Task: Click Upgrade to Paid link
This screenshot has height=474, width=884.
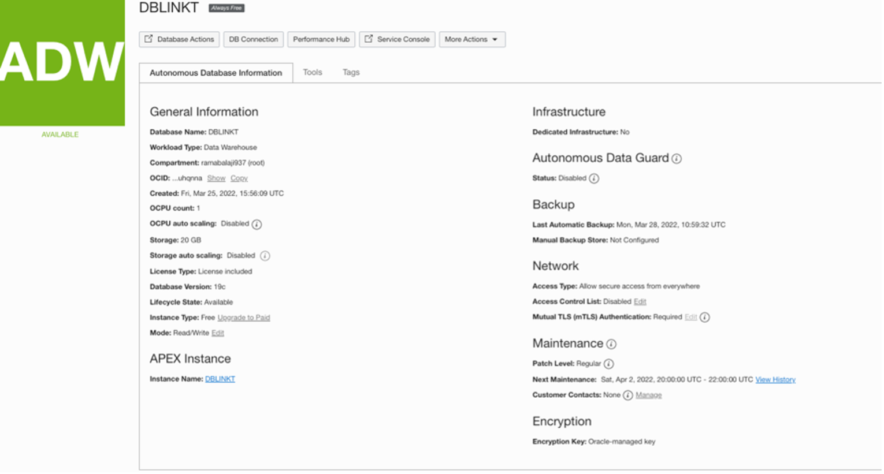Action: 244,318
